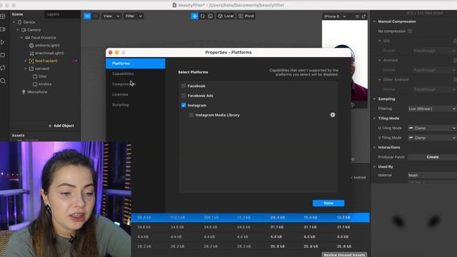Click the play icon in left sidebar
Image resolution: width=457 pixels, height=257 pixels.
(x=3, y=42)
